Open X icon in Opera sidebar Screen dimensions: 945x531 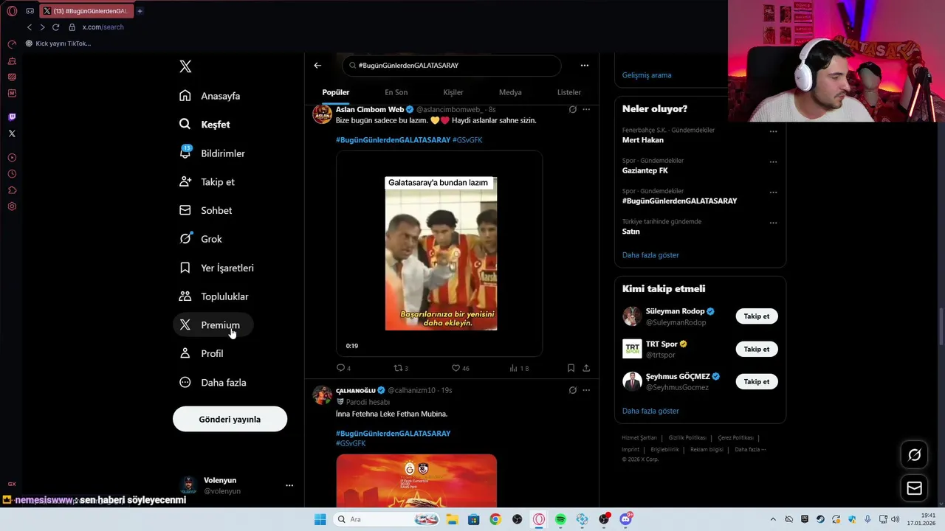pos(12,133)
